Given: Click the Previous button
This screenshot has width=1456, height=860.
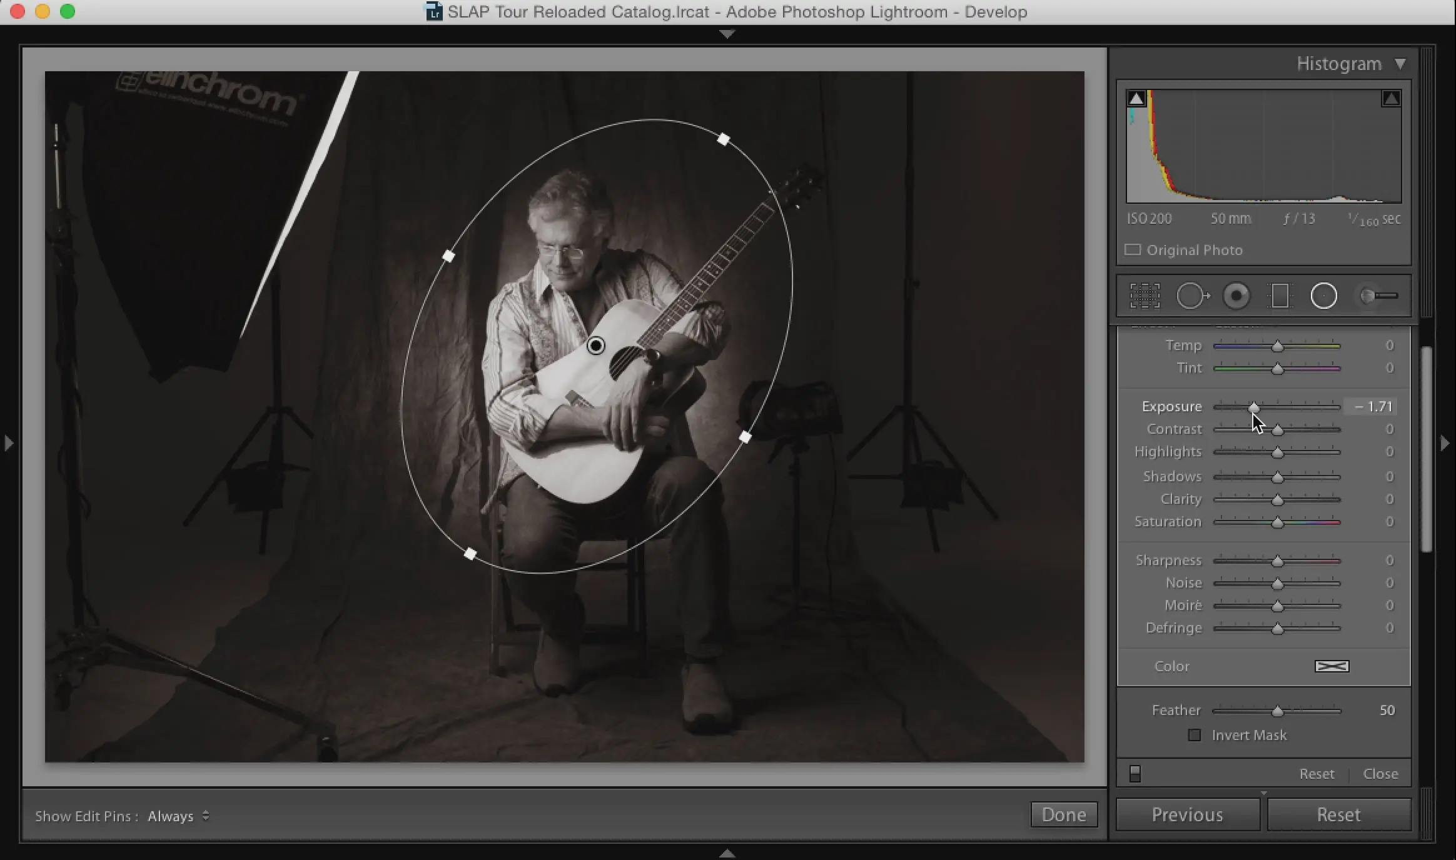Looking at the screenshot, I should pyautogui.click(x=1188, y=814).
